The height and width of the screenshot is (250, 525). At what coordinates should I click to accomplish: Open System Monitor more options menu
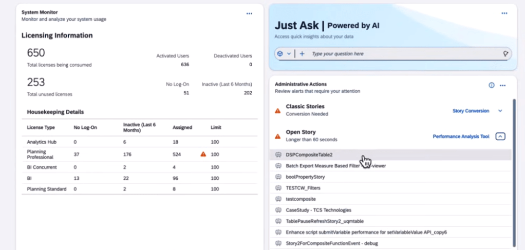249,13
